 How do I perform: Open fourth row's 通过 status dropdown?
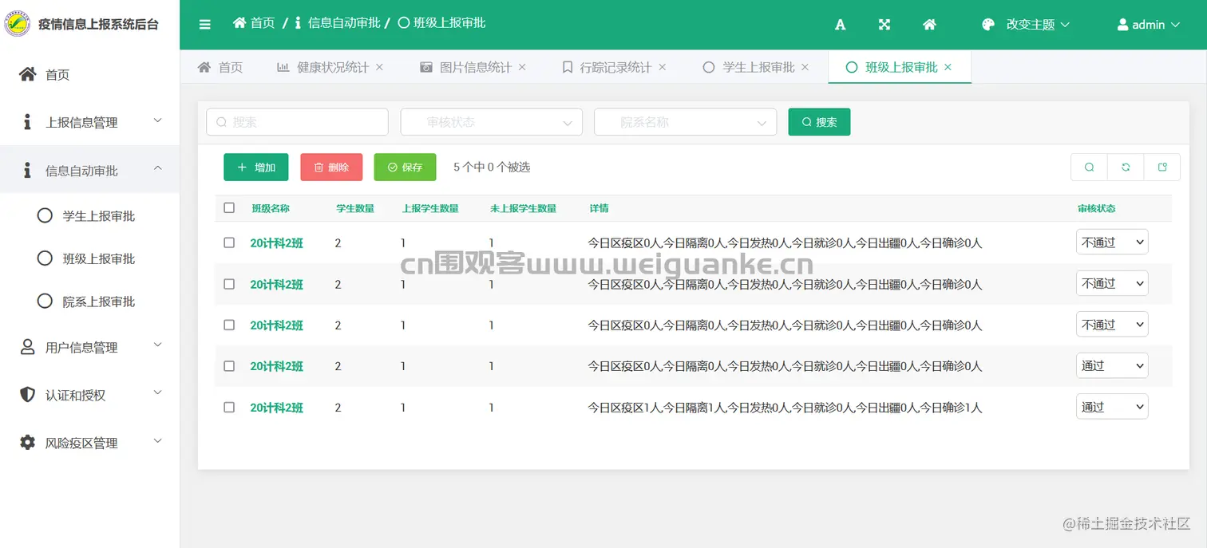(x=1112, y=365)
